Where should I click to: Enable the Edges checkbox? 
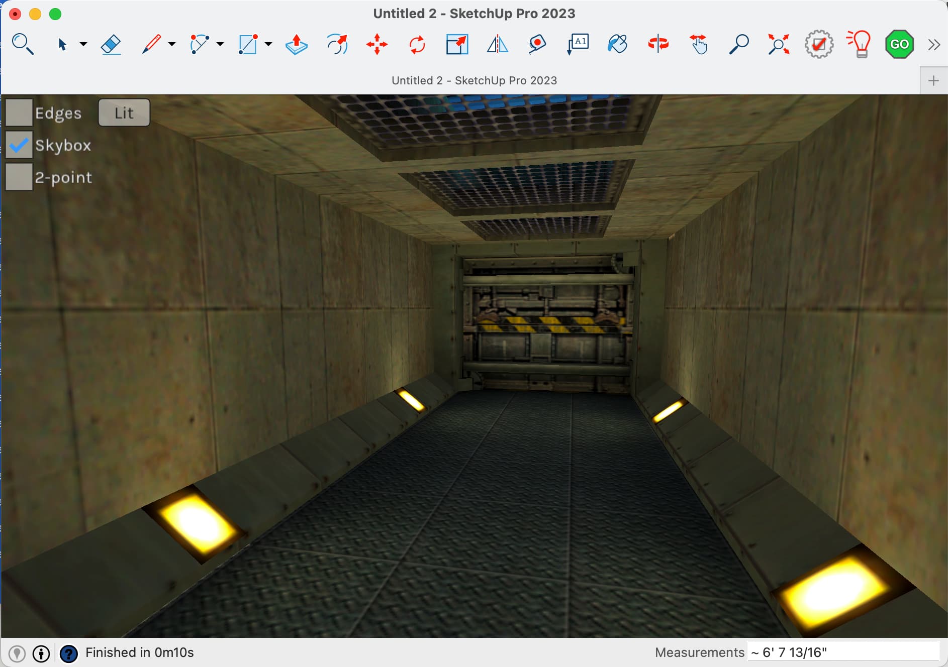tap(19, 112)
